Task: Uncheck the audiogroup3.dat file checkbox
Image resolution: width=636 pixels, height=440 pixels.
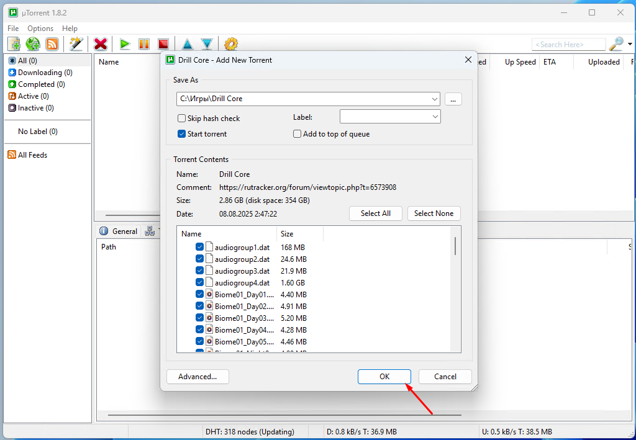Action: click(x=199, y=270)
